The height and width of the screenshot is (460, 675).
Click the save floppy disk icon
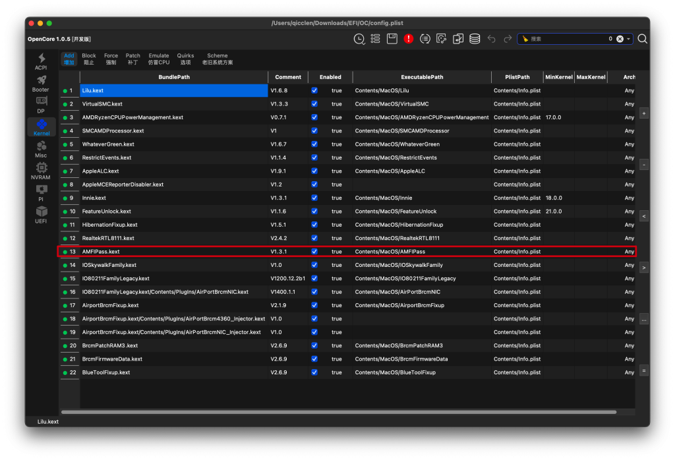(392, 39)
